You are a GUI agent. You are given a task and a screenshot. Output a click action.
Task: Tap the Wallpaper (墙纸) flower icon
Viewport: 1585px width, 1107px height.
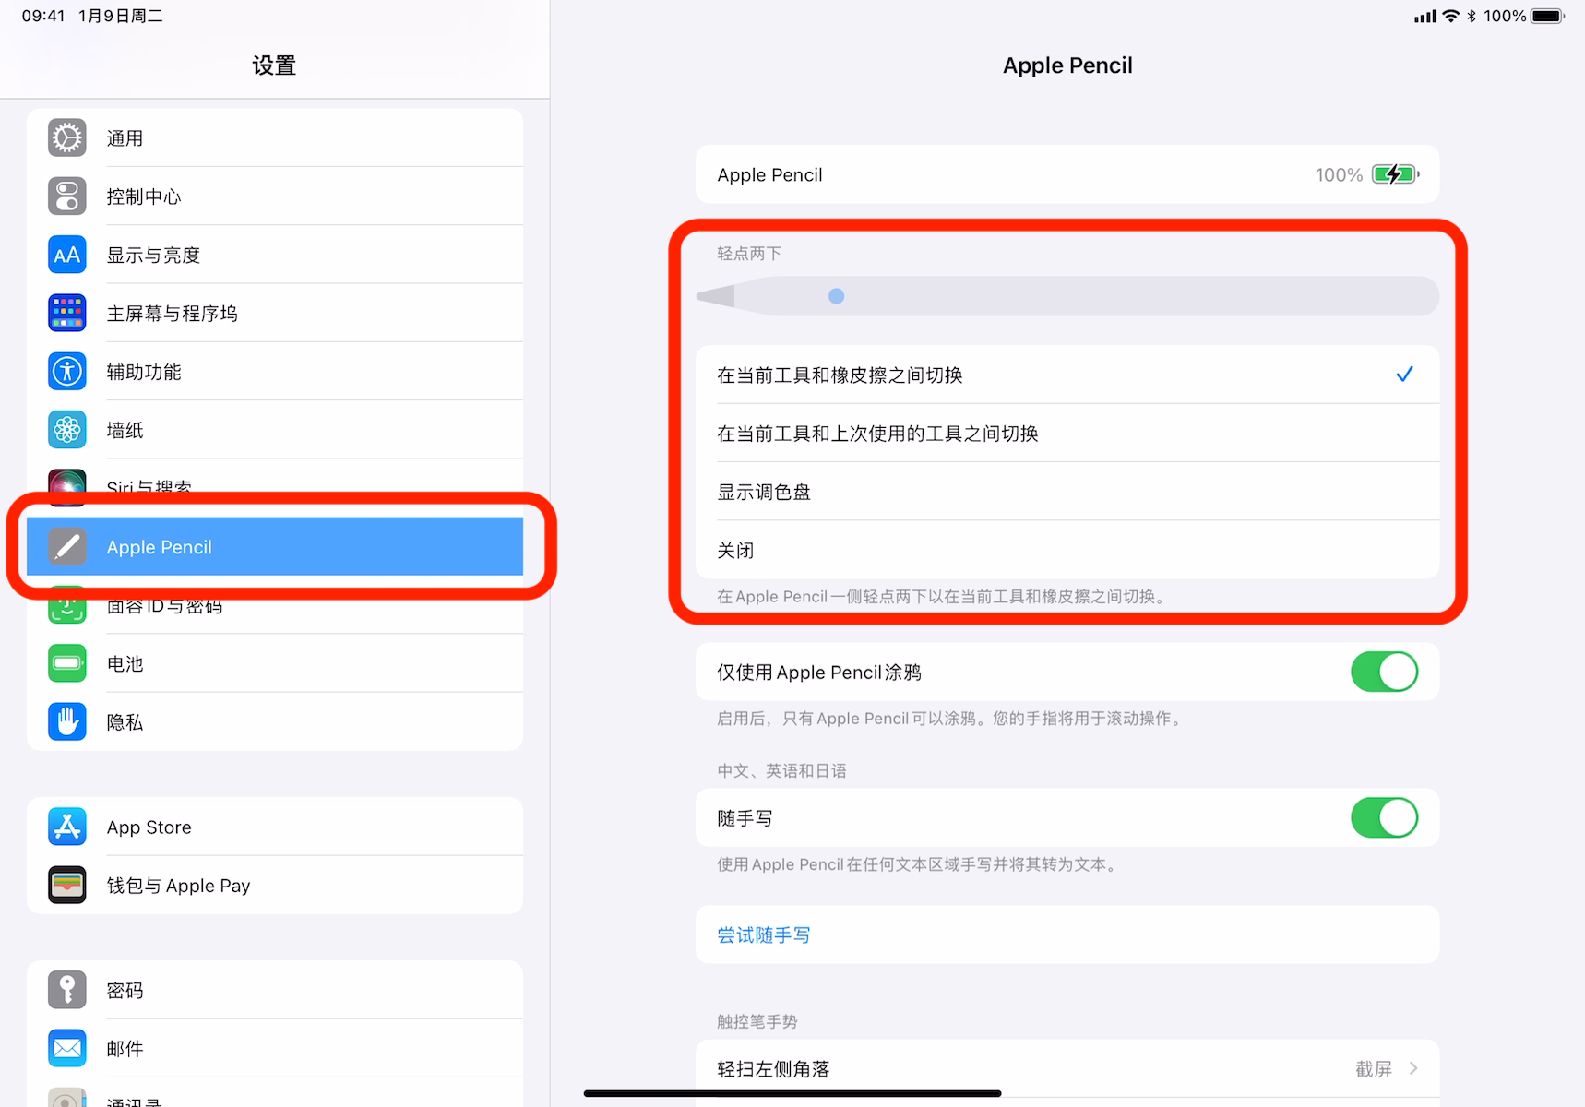pos(67,430)
